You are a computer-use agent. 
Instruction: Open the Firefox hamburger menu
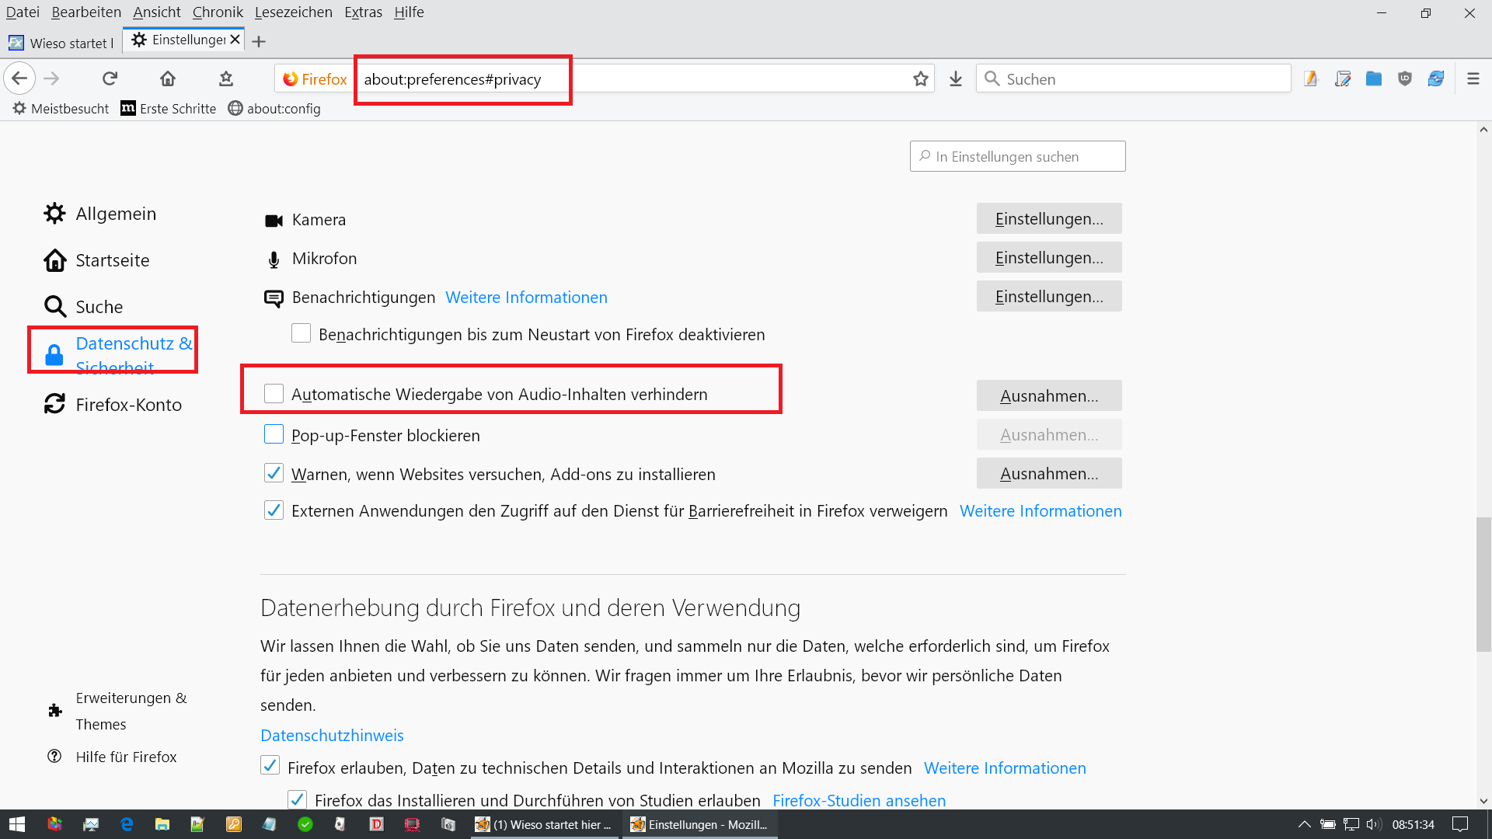click(1473, 78)
